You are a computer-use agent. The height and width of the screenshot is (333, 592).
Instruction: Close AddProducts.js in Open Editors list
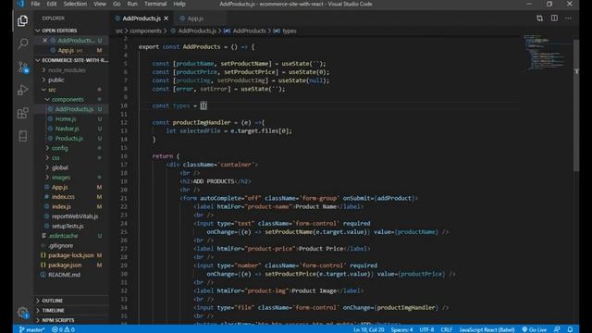[45, 40]
